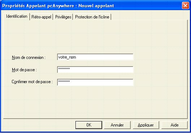Close the Propriétés Appelant dialog
The width and height of the screenshot is (191, 133).
(185, 6)
